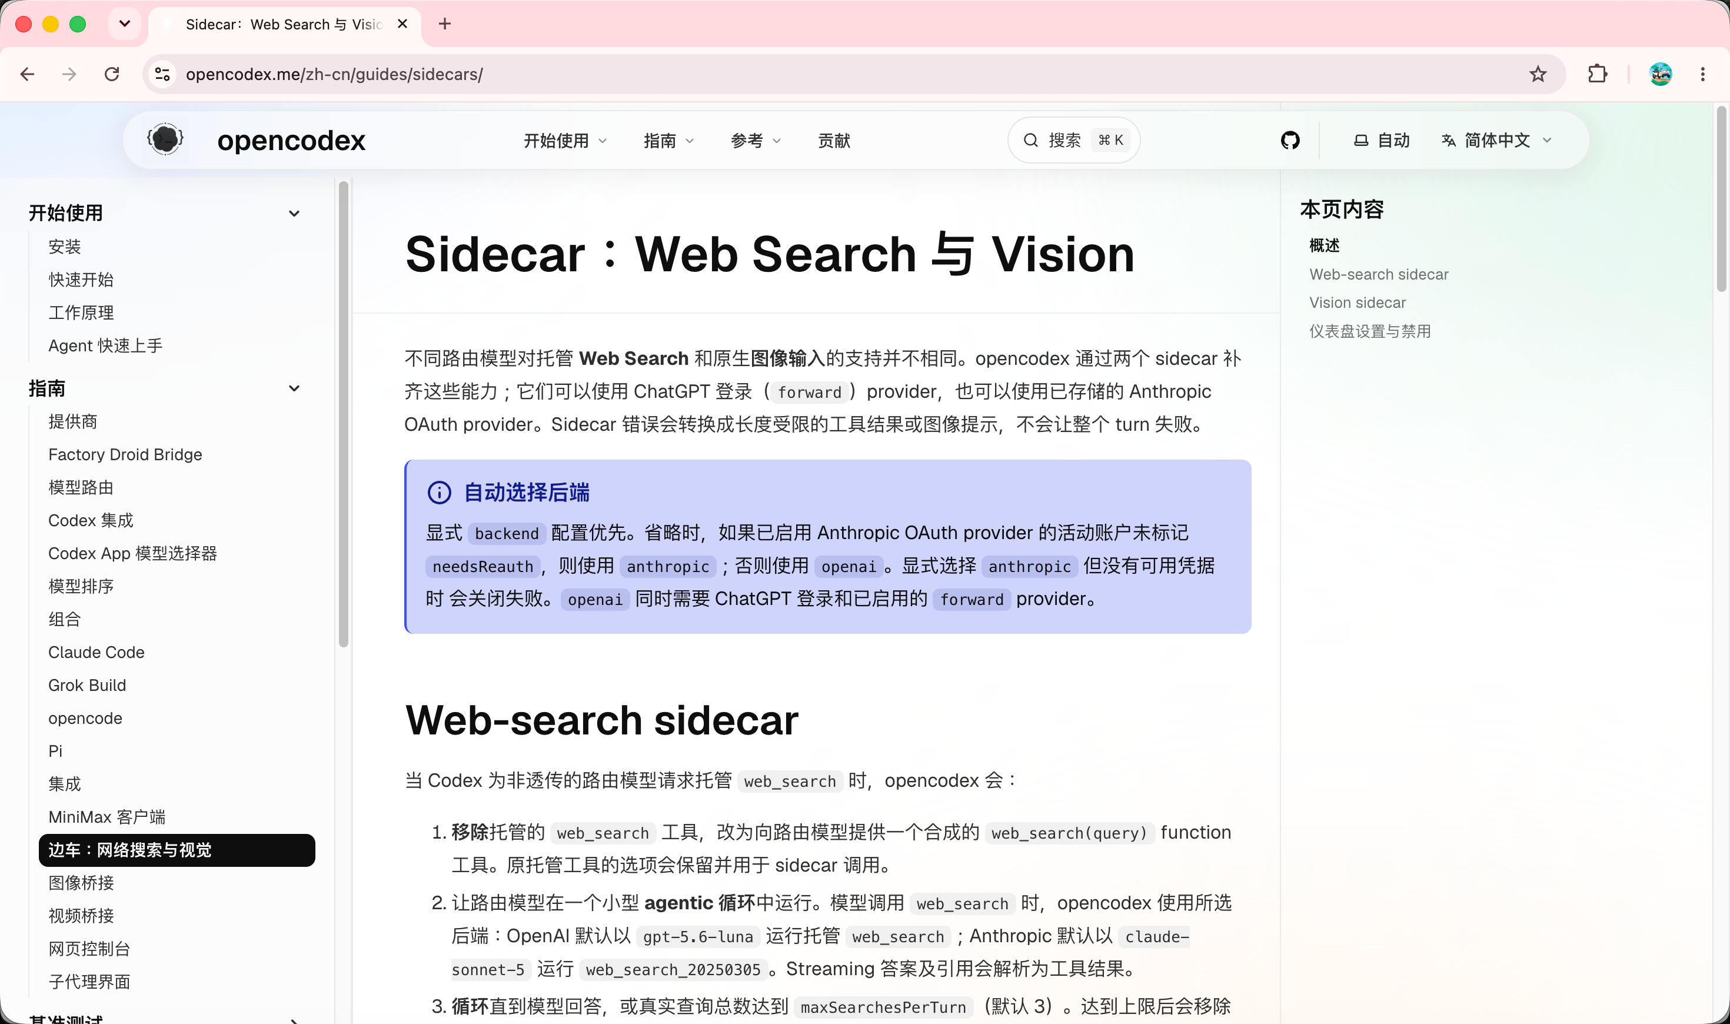The width and height of the screenshot is (1730, 1024).
Task: Expand the 开始使用 navigation menu
Action: tap(565, 141)
